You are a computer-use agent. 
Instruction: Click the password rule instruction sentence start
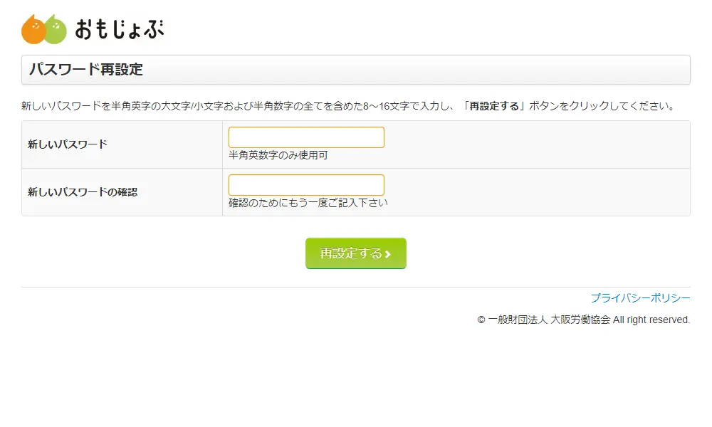point(64,107)
